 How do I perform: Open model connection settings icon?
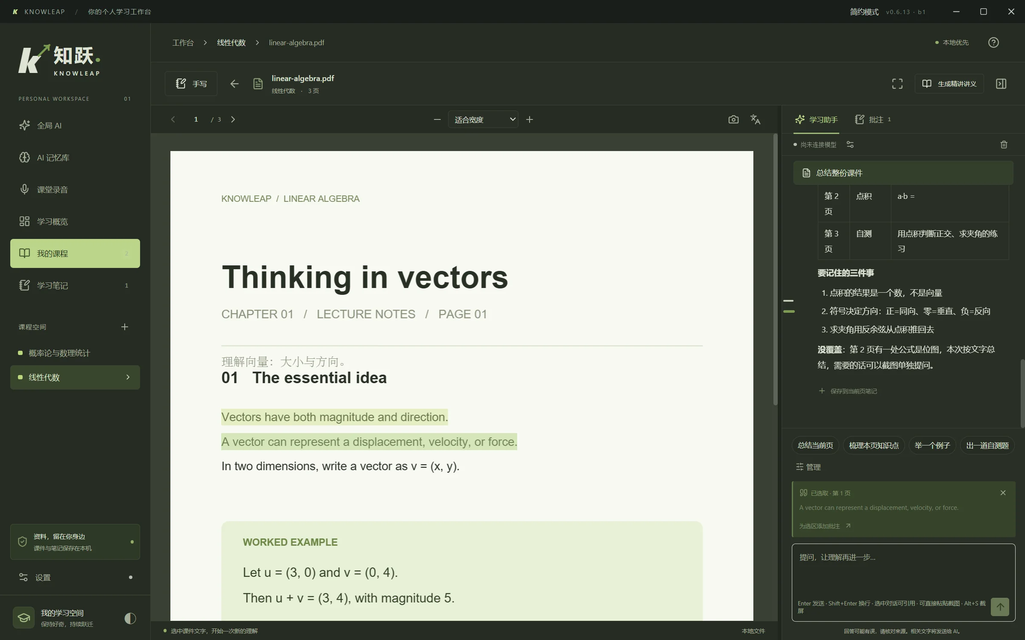[850, 145]
